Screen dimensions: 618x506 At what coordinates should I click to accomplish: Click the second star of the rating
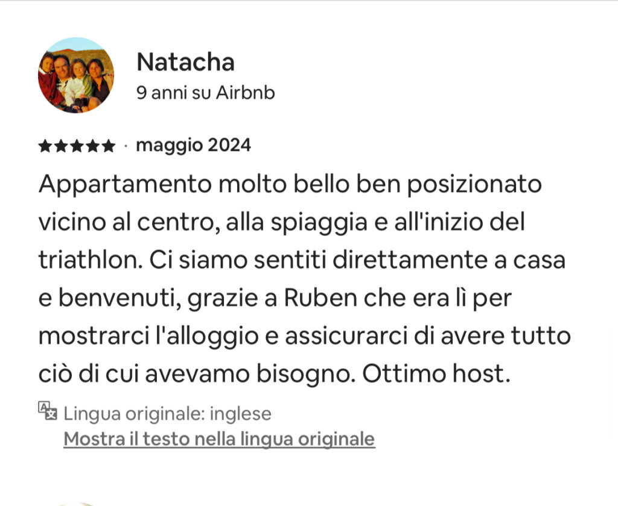click(61, 146)
